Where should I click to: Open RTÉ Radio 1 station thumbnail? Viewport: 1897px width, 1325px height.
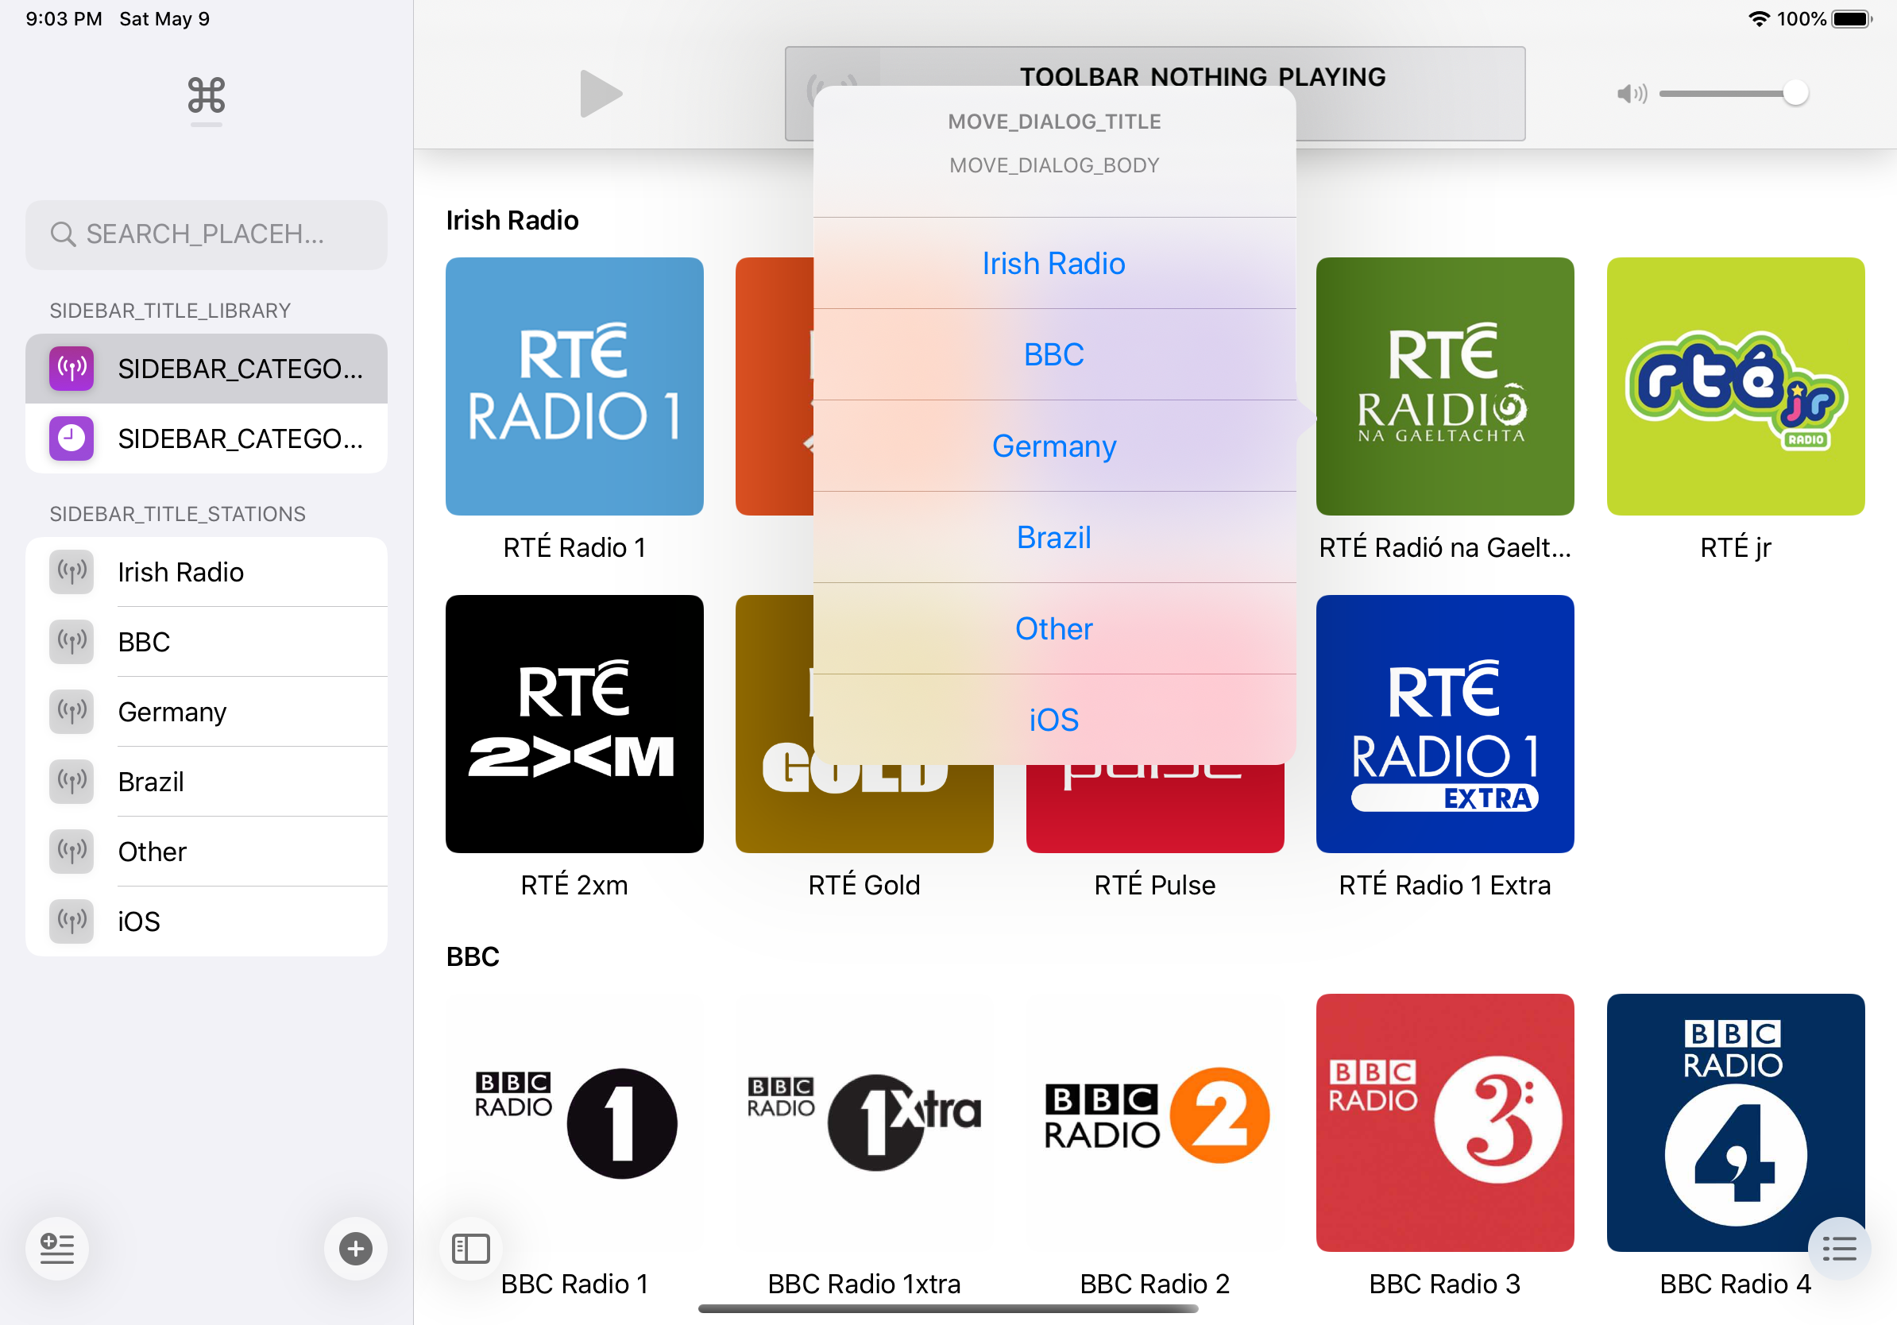(574, 387)
